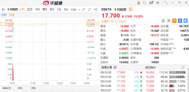
Task: Switch to 五日 chart tab
Action: click(30, 9)
